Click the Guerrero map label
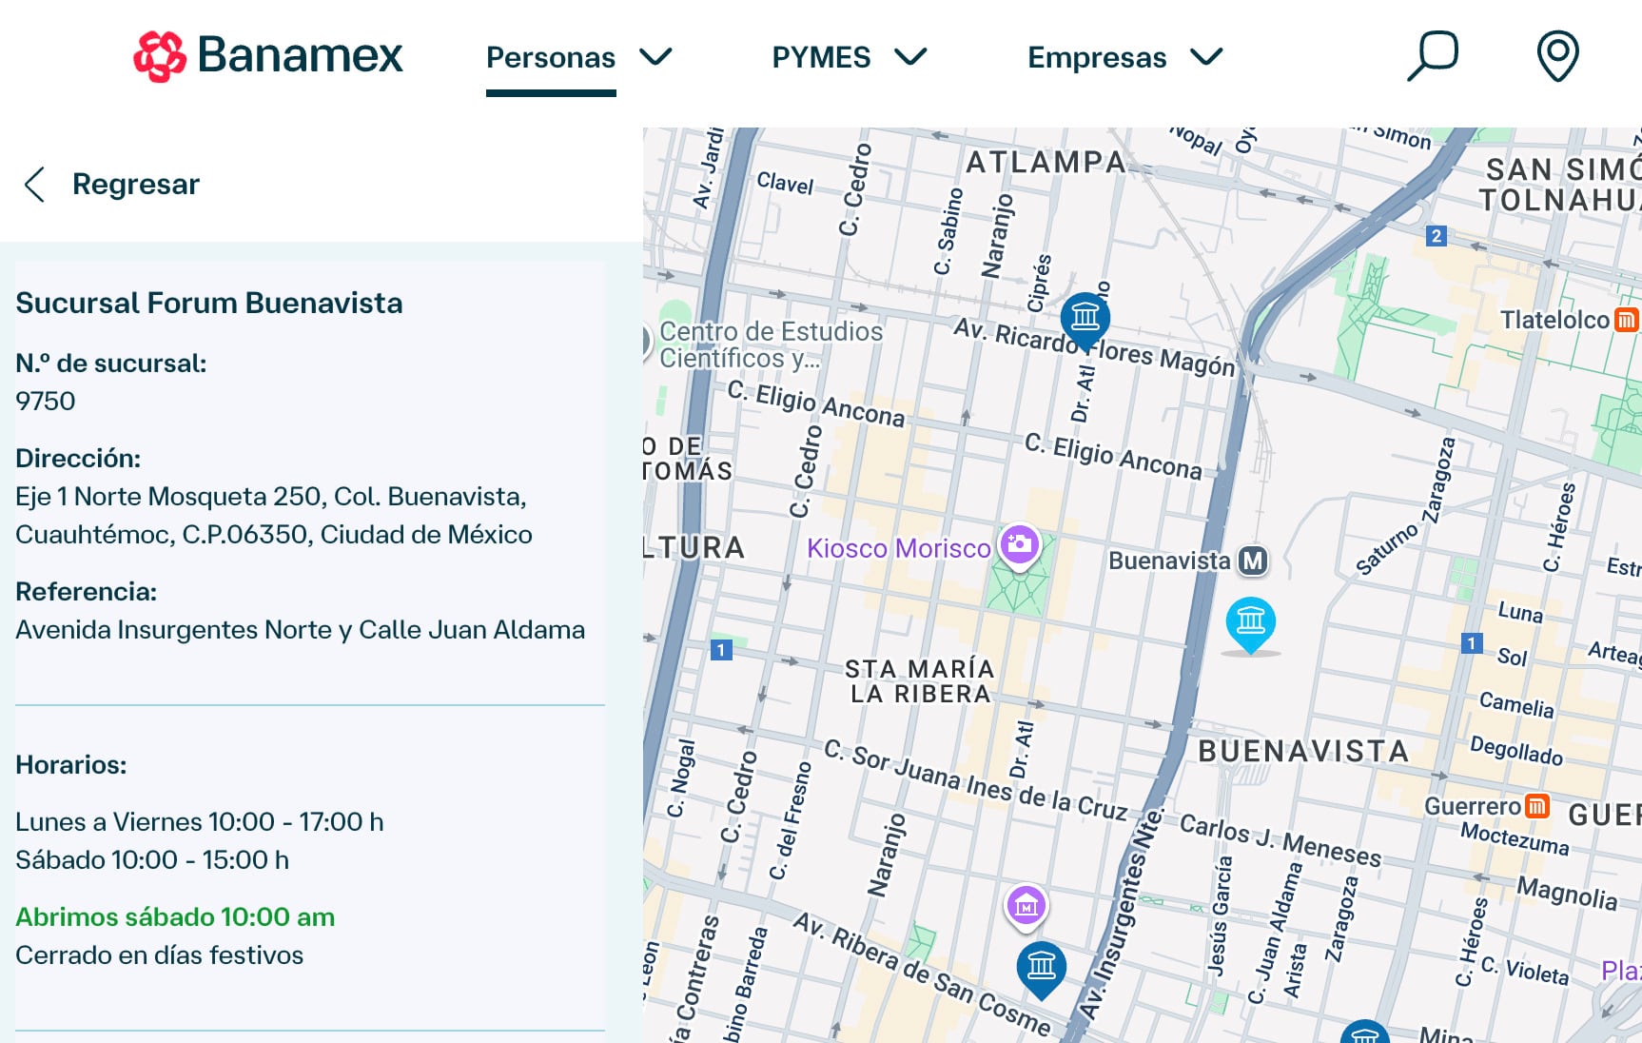The image size is (1642, 1043). point(1472,806)
